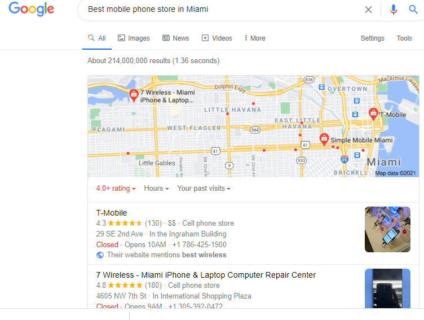The image size is (424, 320).
Task: Expand Your past visits filter
Action: 204,188
